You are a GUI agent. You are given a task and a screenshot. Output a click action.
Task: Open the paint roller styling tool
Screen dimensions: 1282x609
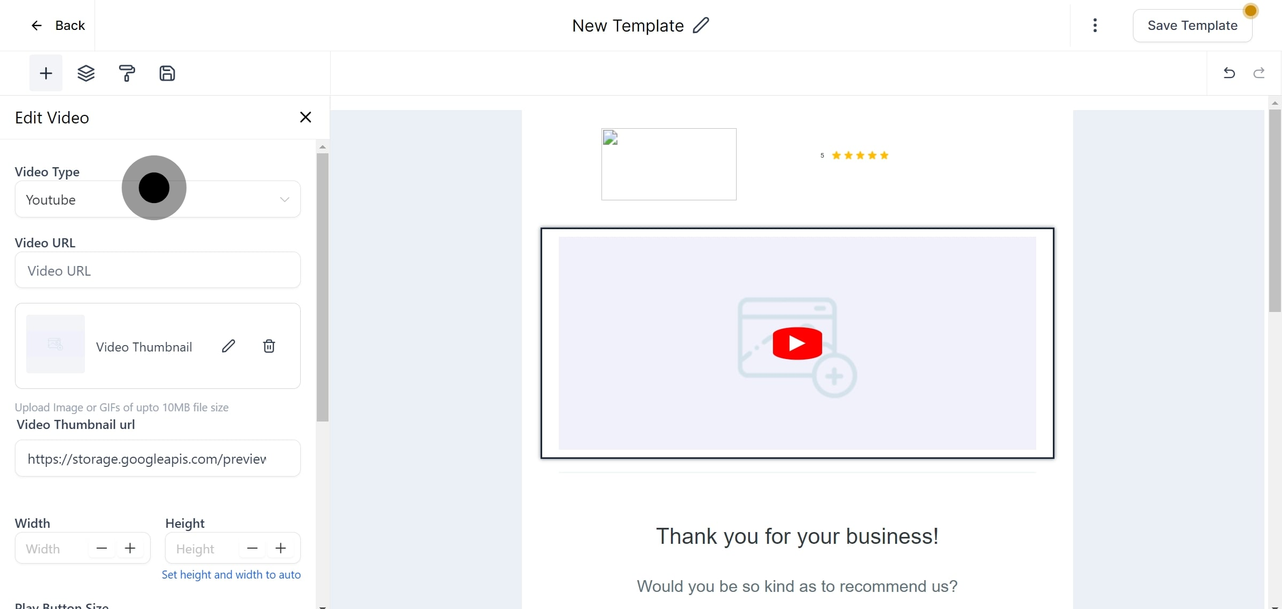click(x=127, y=73)
